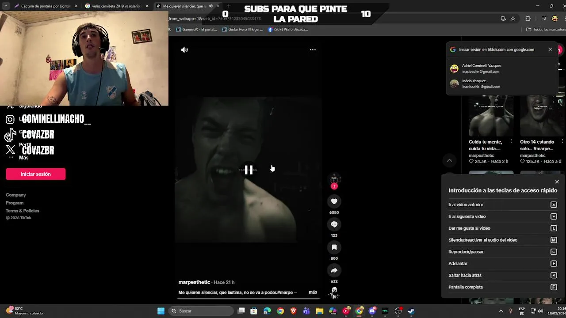Open the 'Todos los marcadores' folder
Viewport: 566px width, 318px height.
pyautogui.click(x=546, y=30)
